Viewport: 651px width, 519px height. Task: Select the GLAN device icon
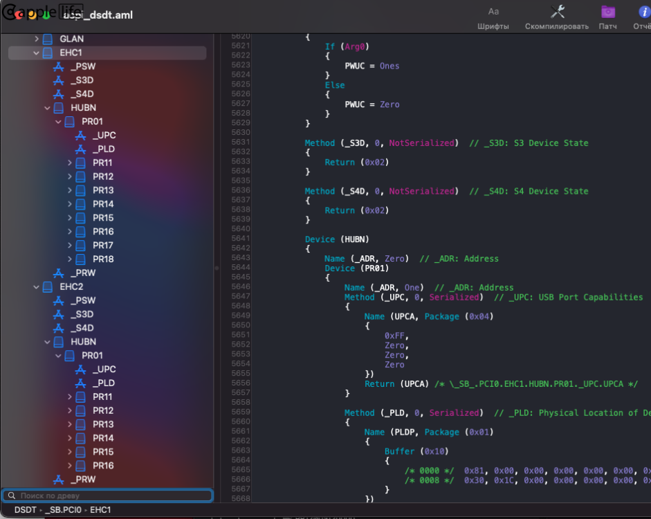click(x=48, y=39)
